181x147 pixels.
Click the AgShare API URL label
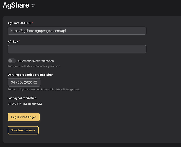click(x=19, y=23)
